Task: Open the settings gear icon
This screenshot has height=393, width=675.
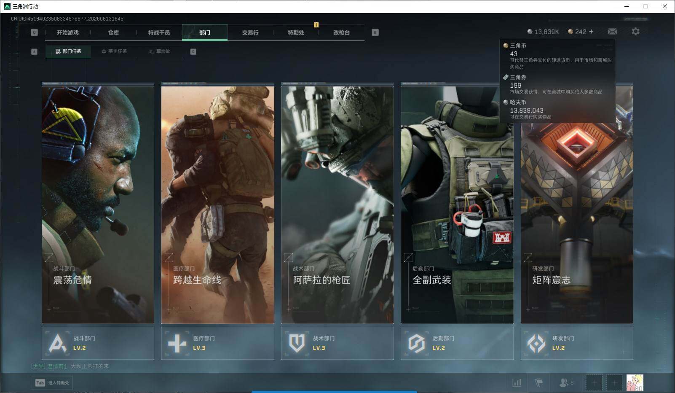Action: pyautogui.click(x=635, y=32)
